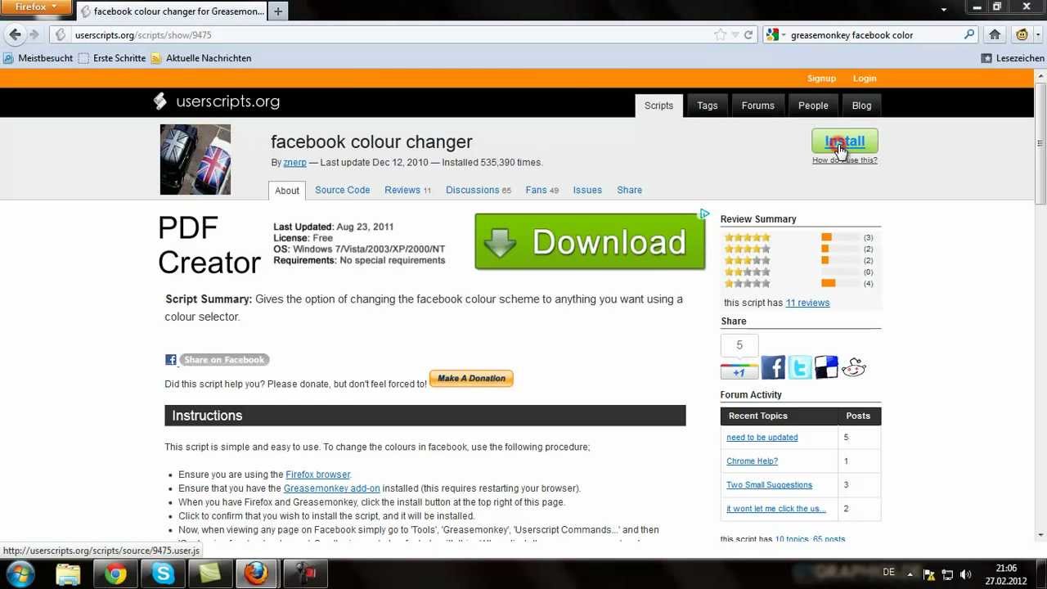Screen dimensions: 1047x589
Task: Click the script's car thumbnail image
Action: pos(195,160)
